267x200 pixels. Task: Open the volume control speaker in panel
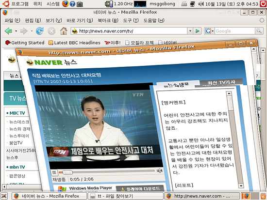(x=201, y=4)
